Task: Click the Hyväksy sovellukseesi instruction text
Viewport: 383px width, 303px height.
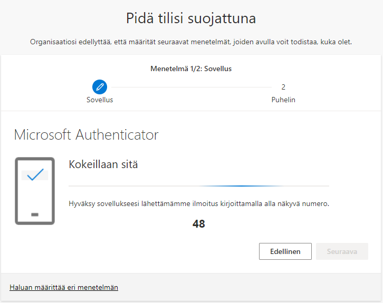Action: [199, 203]
